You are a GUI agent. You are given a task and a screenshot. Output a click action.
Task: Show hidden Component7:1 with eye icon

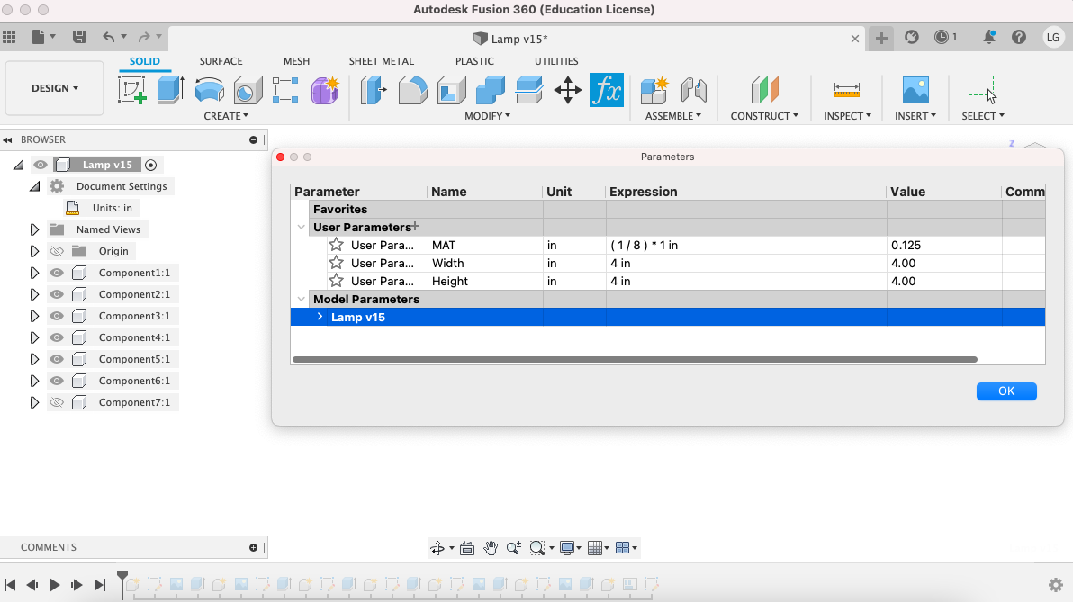[57, 402]
